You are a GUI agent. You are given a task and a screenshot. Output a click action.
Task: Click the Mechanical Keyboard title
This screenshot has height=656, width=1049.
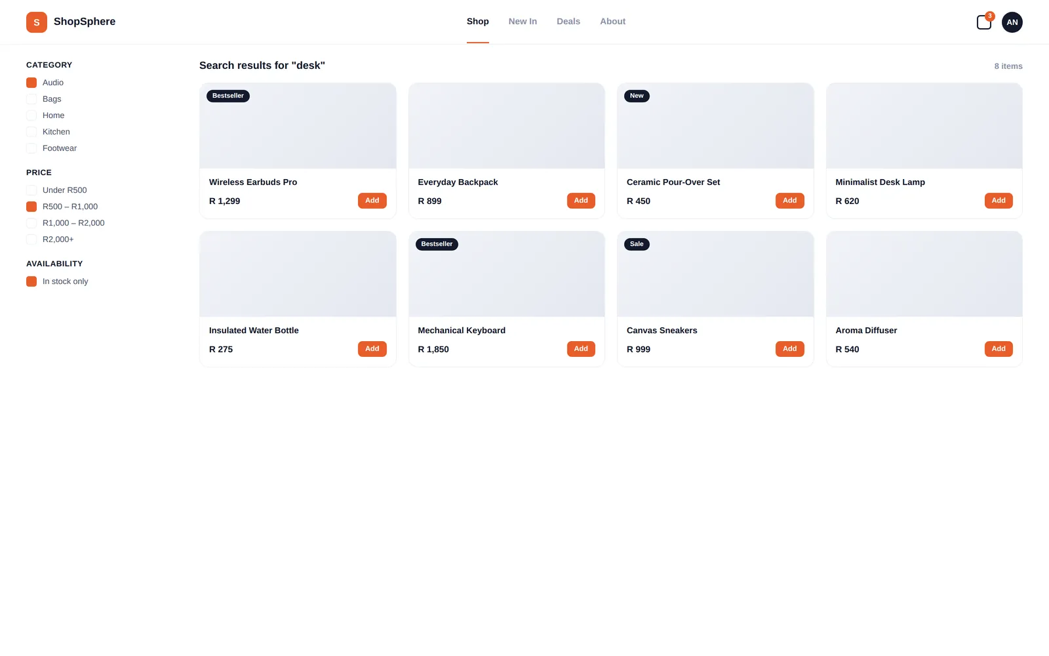click(462, 331)
